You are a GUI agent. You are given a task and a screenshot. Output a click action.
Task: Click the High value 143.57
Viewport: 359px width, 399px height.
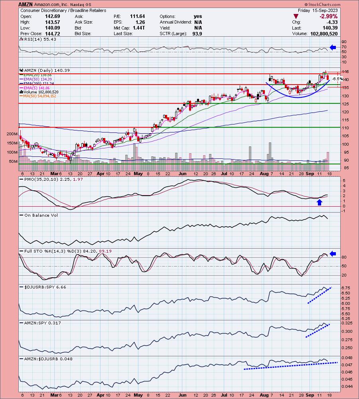52,22
